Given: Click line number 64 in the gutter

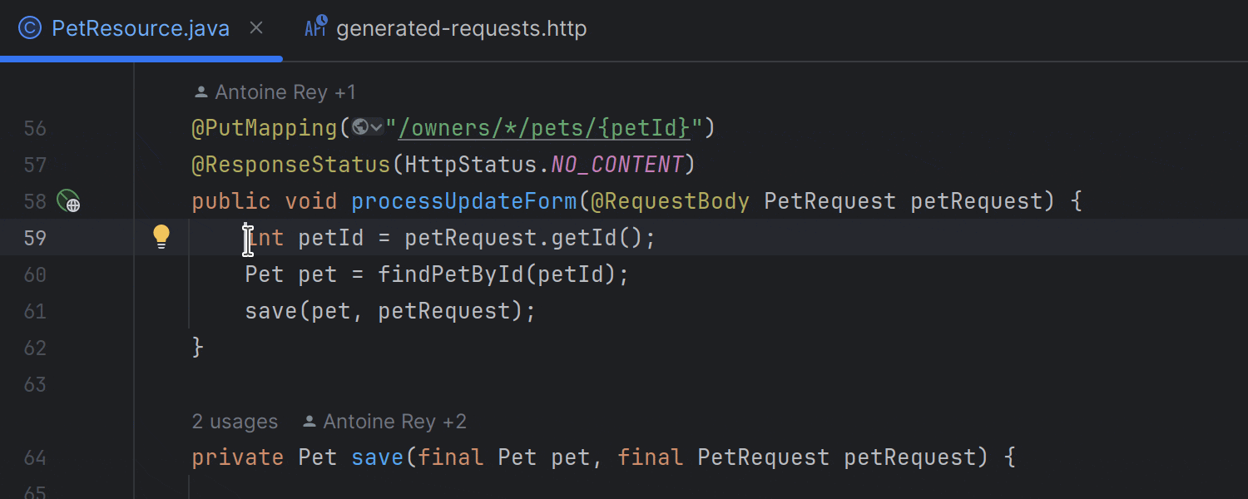Looking at the screenshot, I should 35,457.
